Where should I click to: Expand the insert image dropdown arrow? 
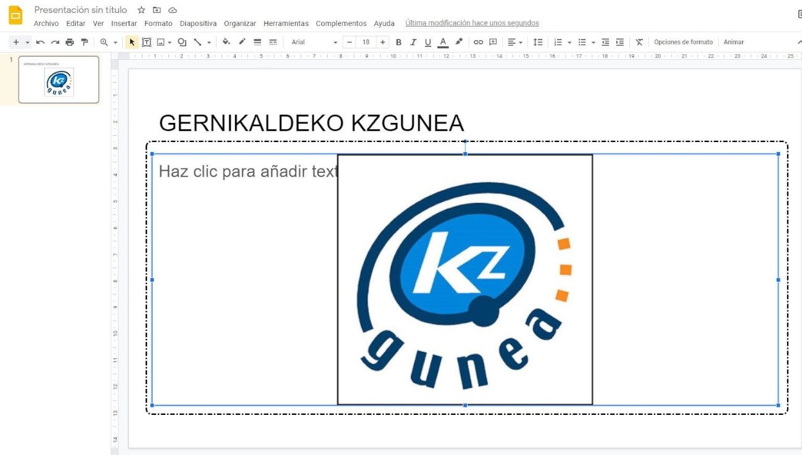pyautogui.click(x=170, y=43)
